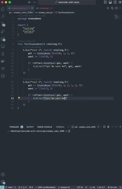Screen dimensions: 122x189
Task: Show hidden panel tabs via ellipsis after TERMINAL
Action: [x=68, y=127]
